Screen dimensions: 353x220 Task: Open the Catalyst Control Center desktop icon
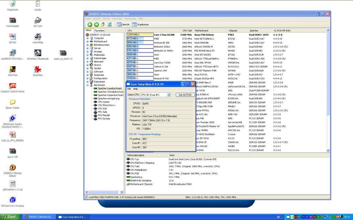point(13,88)
